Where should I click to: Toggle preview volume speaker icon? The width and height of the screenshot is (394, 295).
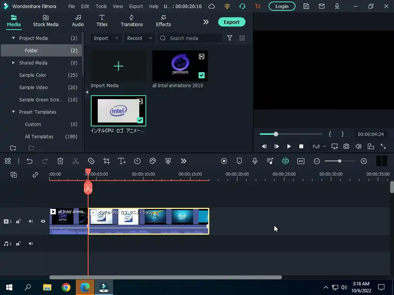pyautogui.click(x=359, y=146)
